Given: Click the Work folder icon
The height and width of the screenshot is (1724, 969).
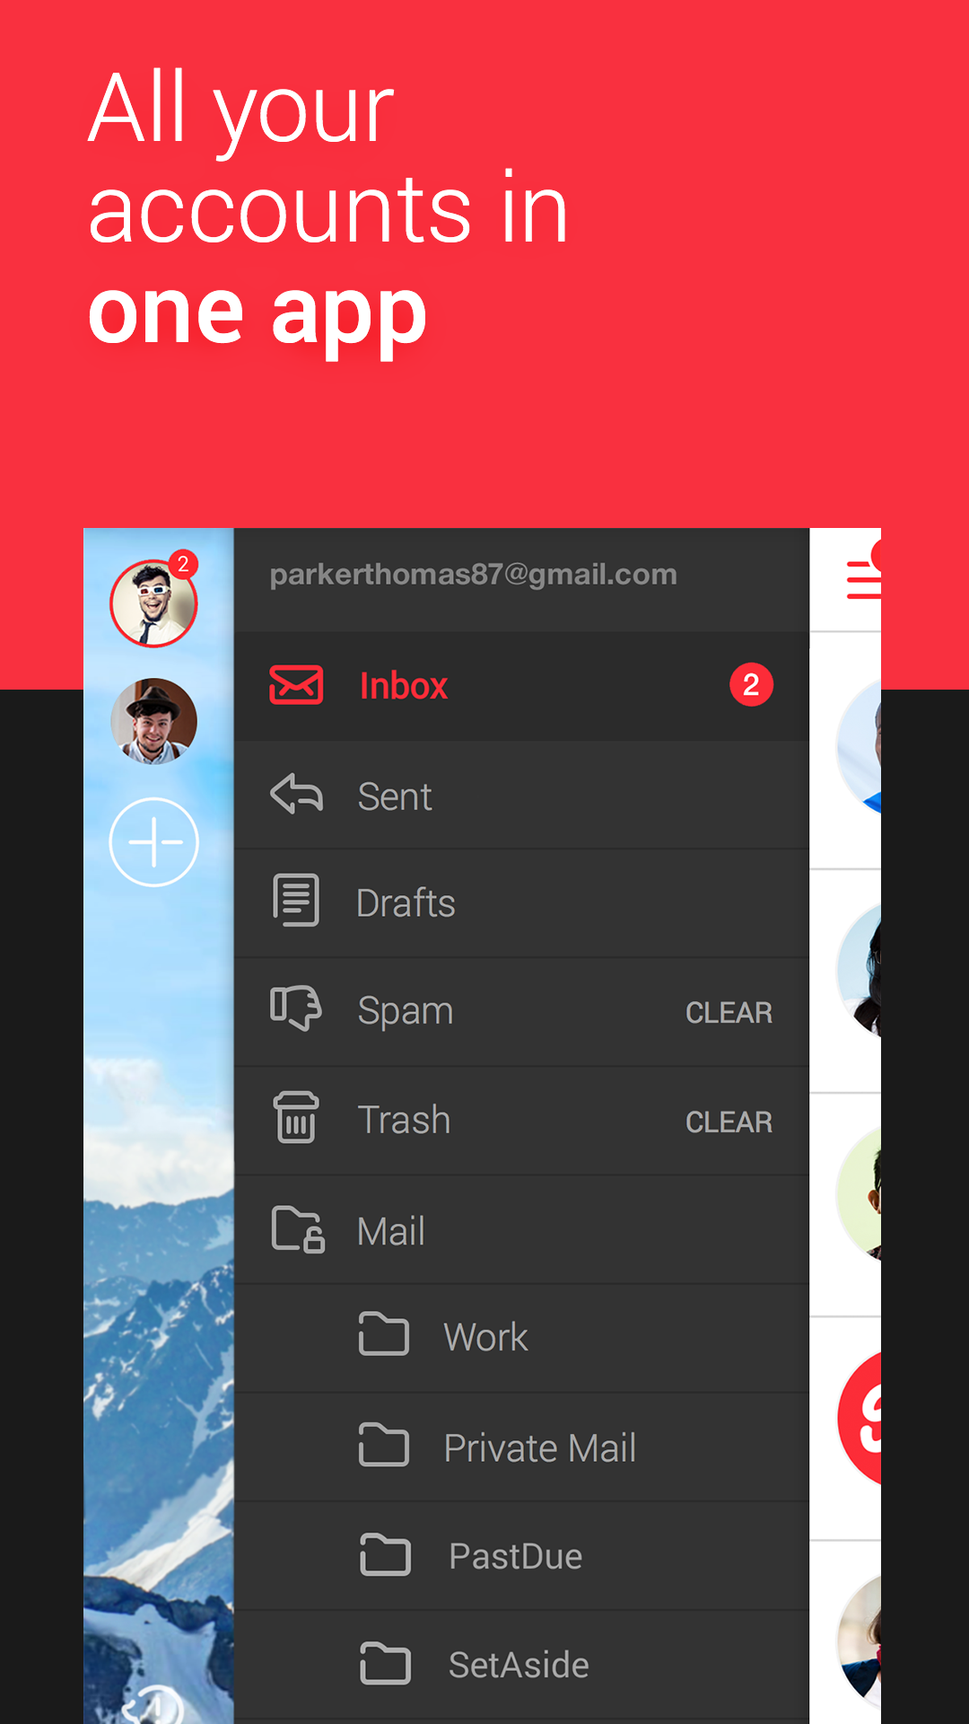Looking at the screenshot, I should coord(384,1333).
